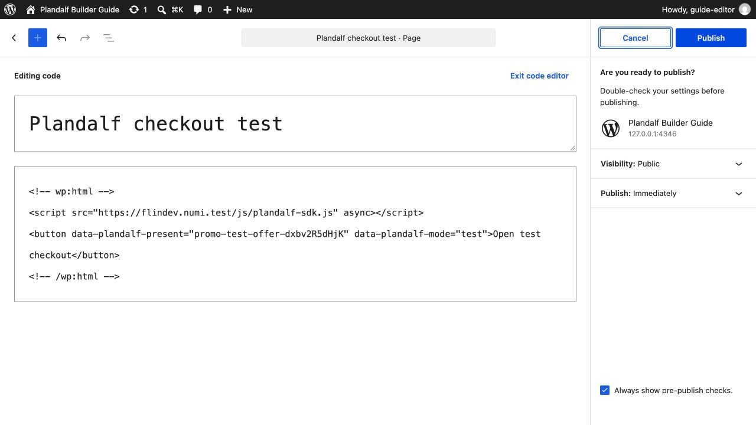Open the Plandalf checkout test command bar

point(369,38)
